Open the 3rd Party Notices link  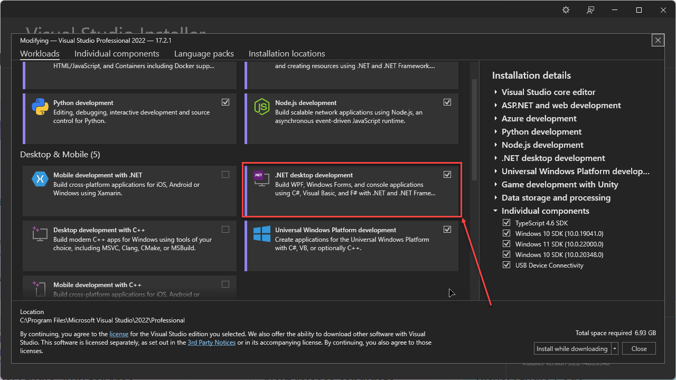pos(211,343)
